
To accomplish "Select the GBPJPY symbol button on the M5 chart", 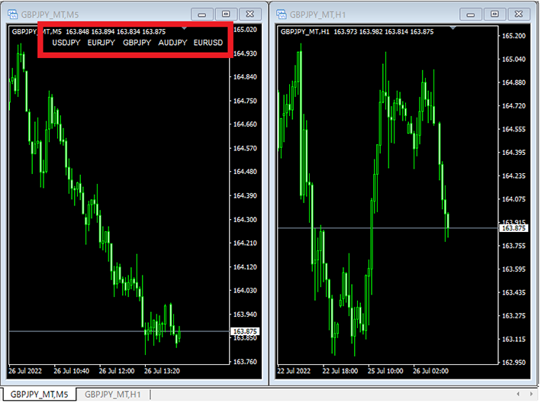I will point(137,43).
